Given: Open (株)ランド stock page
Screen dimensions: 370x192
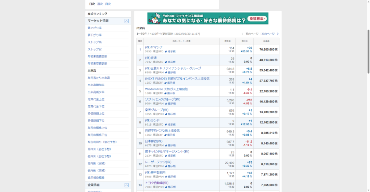Looking at the screenshot, I should [x=152, y=121].
